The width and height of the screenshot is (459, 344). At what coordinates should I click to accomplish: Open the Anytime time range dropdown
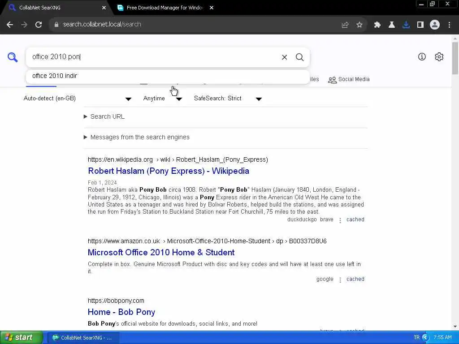coord(162,99)
